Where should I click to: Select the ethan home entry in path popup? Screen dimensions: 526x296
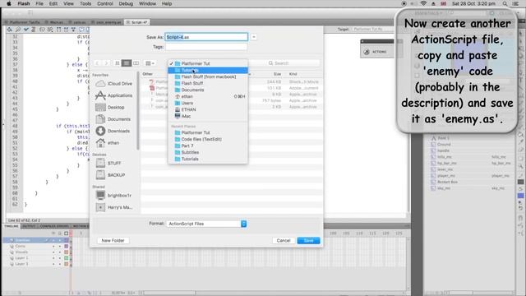(x=208, y=96)
